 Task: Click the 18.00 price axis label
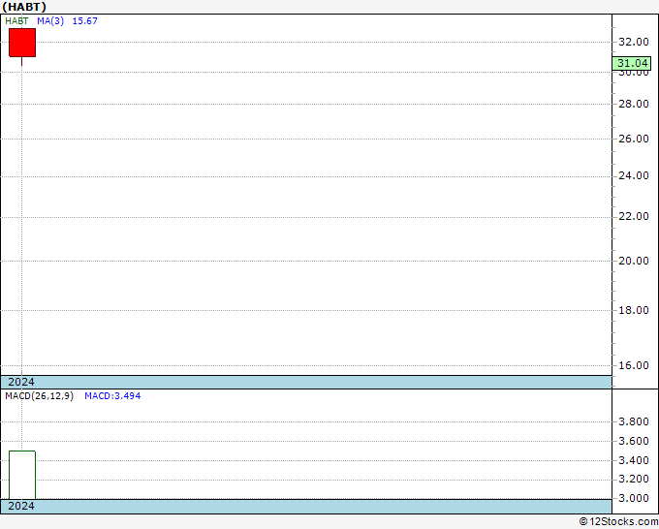coord(634,310)
